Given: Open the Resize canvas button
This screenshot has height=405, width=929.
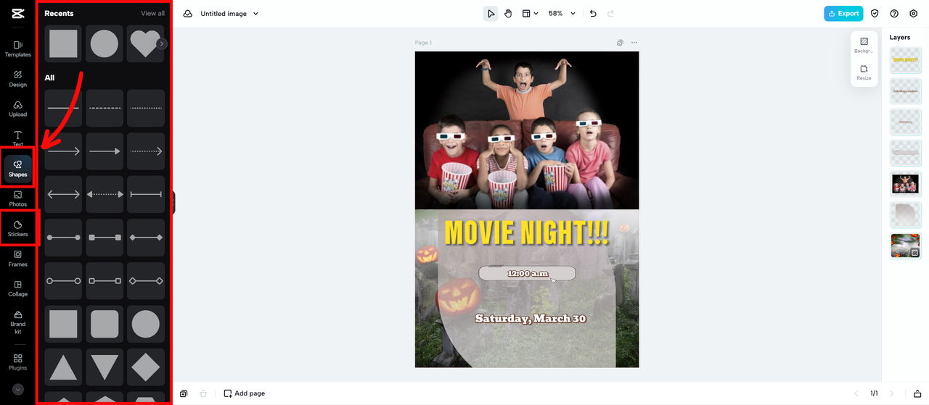Looking at the screenshot, I should (x=864, y=72).
